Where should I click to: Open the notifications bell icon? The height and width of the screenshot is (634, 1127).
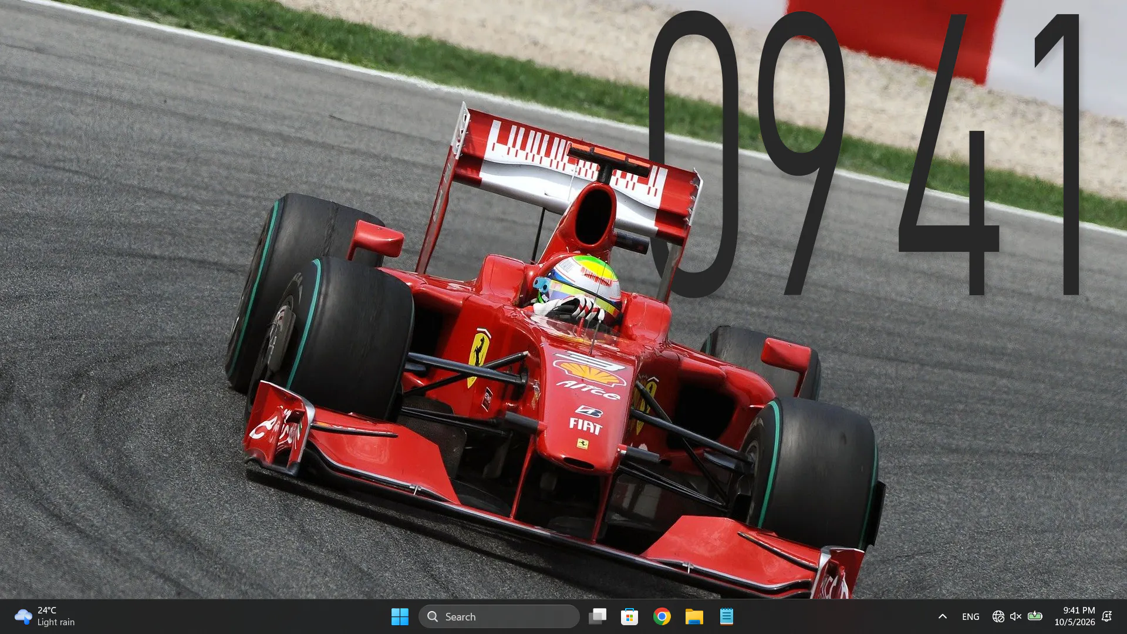tap(1107, 616)
